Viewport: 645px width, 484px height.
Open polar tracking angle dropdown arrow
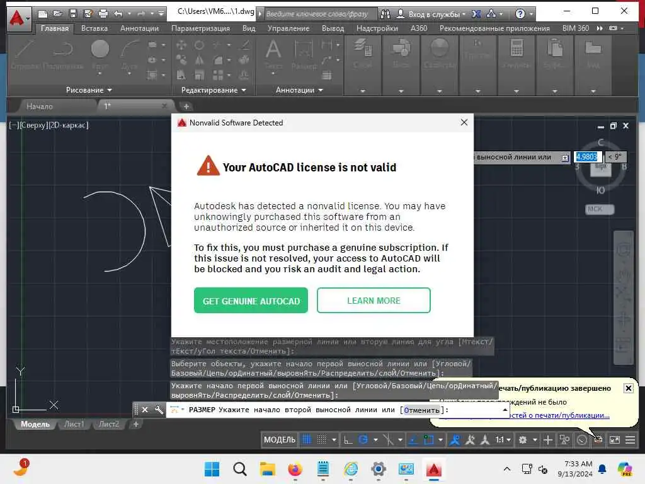pyautogui.click(x=375, y=440)
